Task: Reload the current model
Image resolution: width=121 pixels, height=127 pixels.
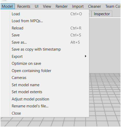Action: tap(49, 28)
